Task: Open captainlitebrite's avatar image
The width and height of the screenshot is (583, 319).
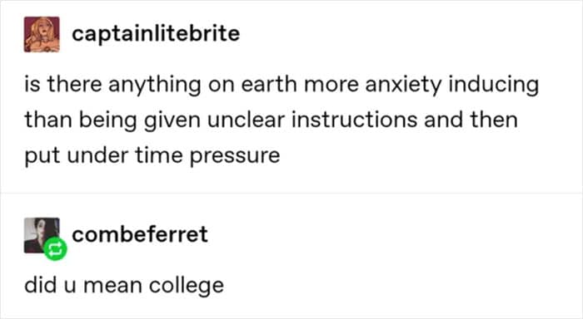Action: coord(42,34)
